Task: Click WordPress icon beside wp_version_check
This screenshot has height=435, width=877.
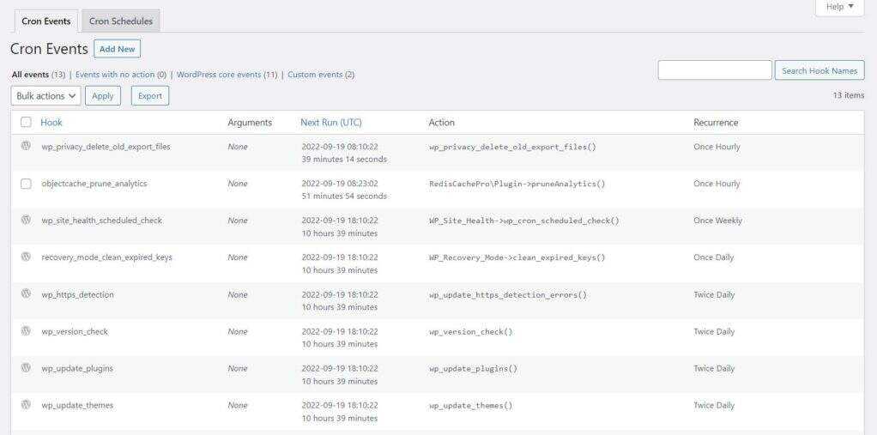Action: [x=26, y=330]
